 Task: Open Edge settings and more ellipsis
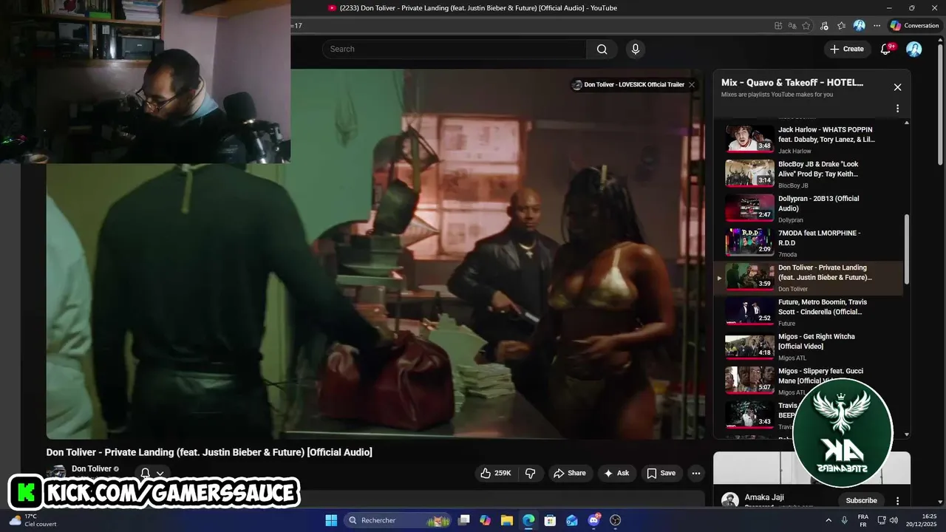[877, 25]
